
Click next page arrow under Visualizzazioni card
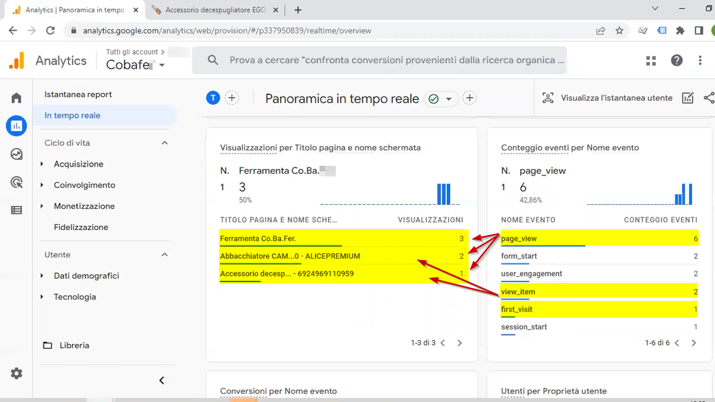tap(459, 343)
